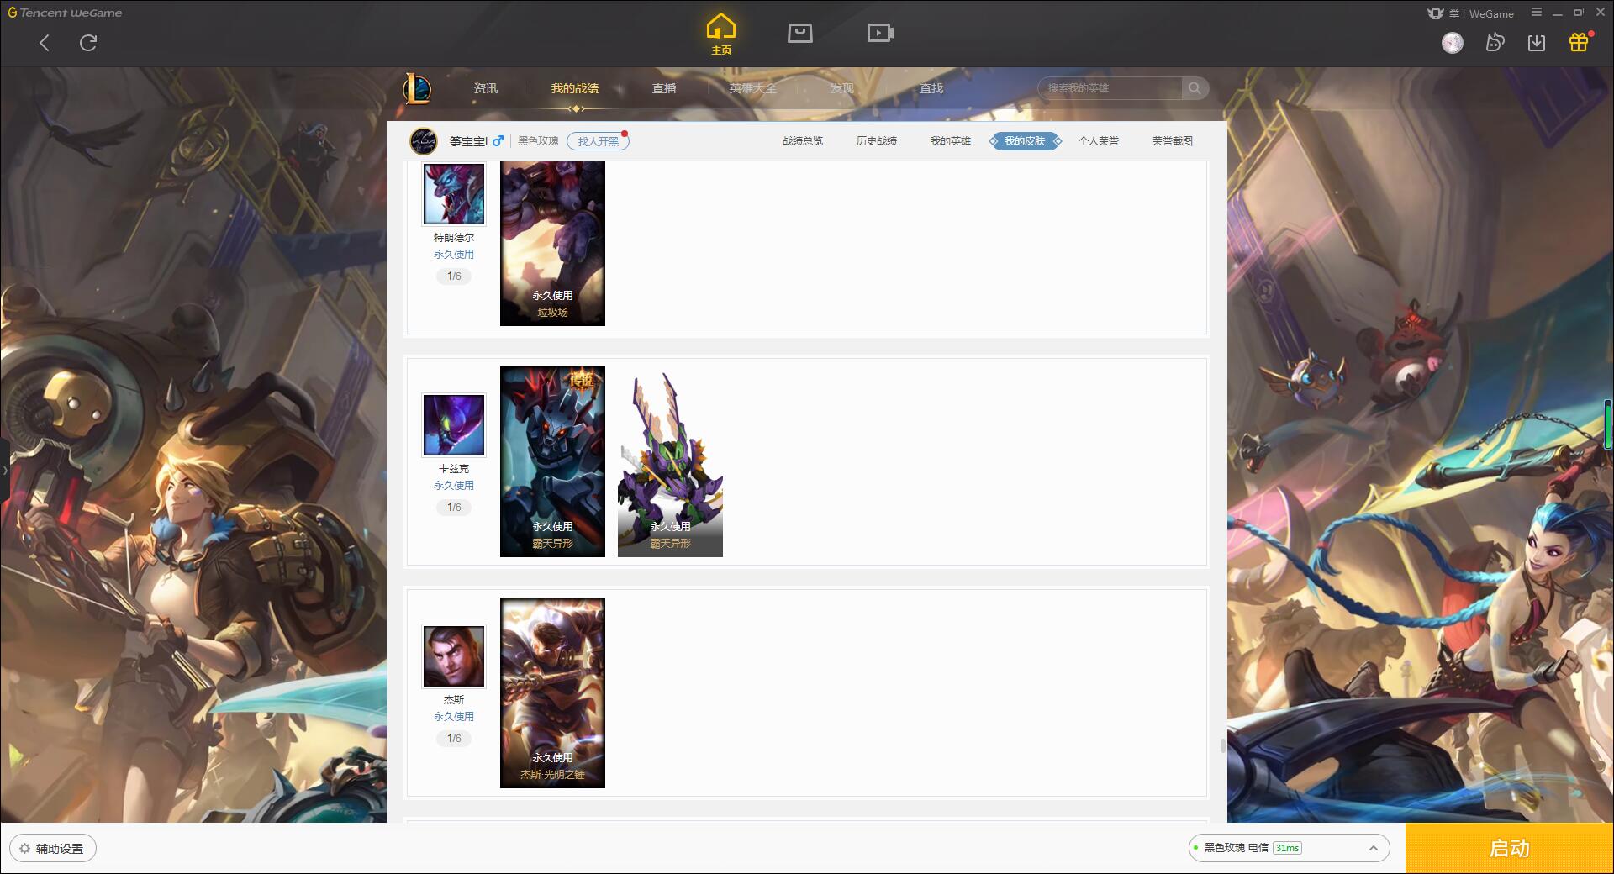Click the user avatar icon in the top bar
The width and height of the screenshot is (1614, 874).
pyautogui.click(x=1453, y=43)
